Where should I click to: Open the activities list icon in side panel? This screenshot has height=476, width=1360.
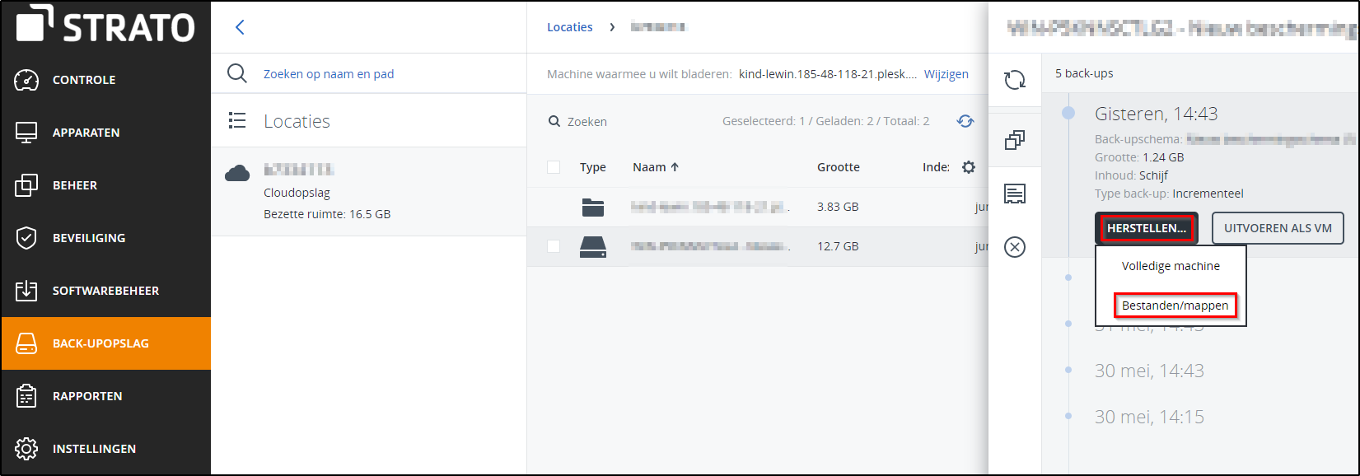point(1015,194)
